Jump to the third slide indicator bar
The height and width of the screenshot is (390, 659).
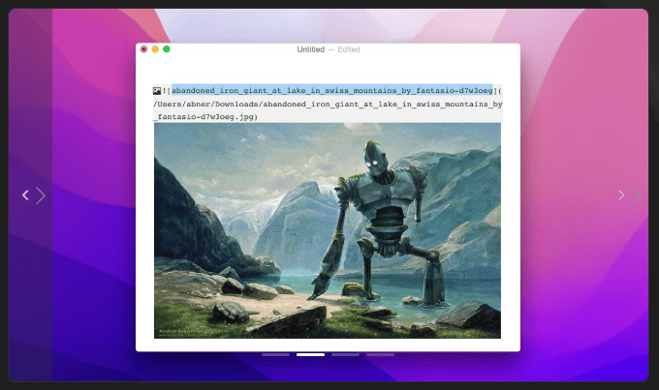point(345,355)
